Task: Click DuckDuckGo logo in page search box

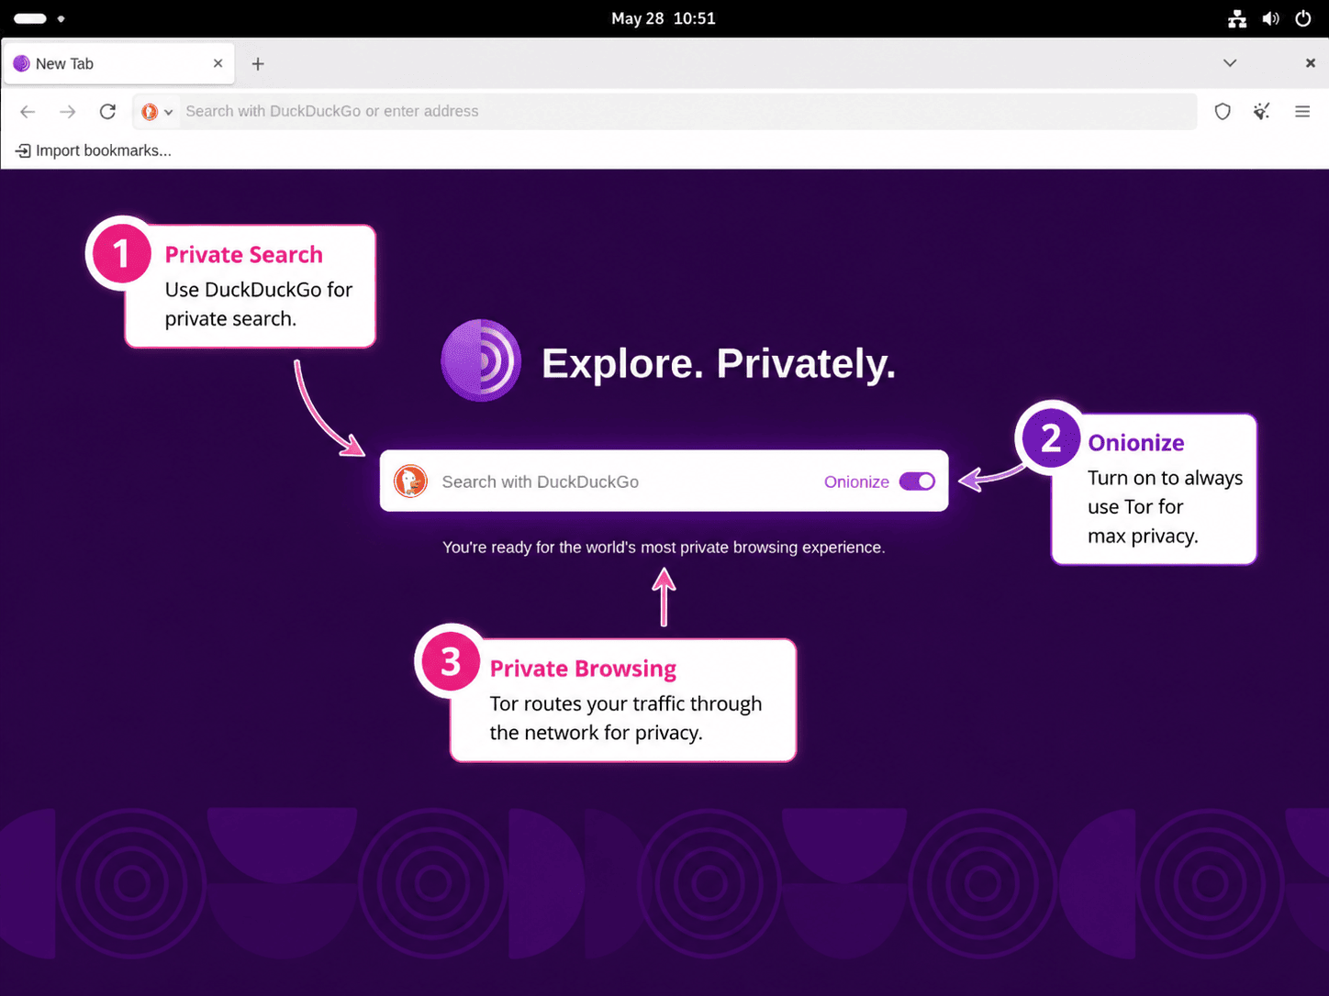Action: click(410, 481)
